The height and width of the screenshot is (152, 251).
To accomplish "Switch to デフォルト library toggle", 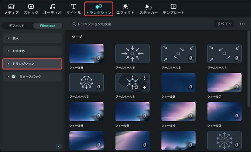I will 17,26.
